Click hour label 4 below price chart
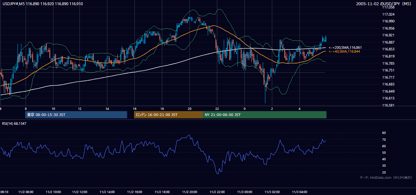The height and width of the screenshot is (195, 416). (299, 109)
